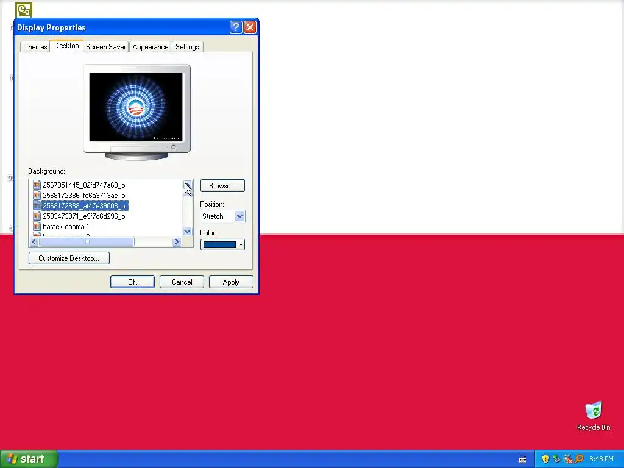Image resolution: width=624 pixels, height=468 pixels.
Task: Click background list scroll-left arrow
Action: (x=34, y=242)
